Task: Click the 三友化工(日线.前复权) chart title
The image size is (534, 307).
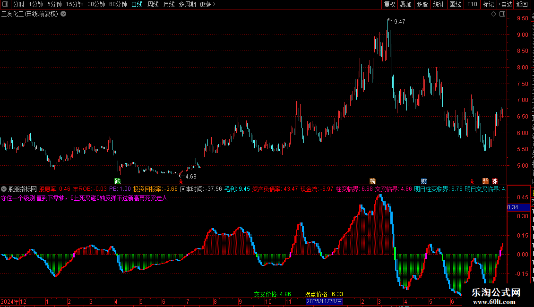Action: tap(30, 14)
